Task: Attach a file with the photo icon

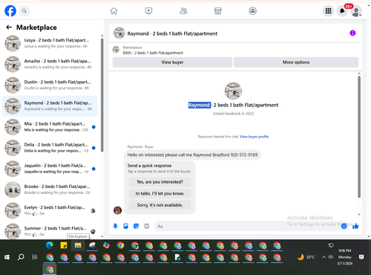Action: tap(125, 226)
